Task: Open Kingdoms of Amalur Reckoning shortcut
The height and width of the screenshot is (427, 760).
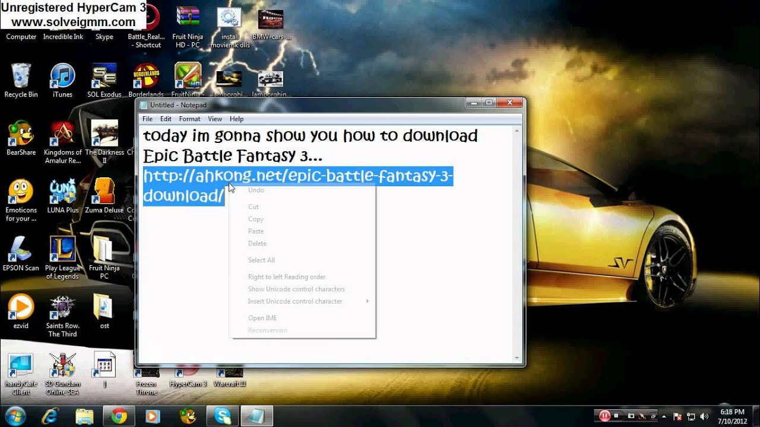Action: pos(62,142)
